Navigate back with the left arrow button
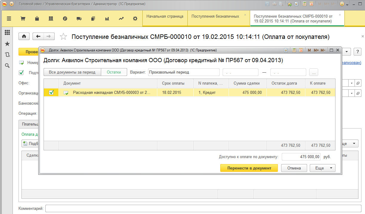Viewport: 365px width, 214px height. click(38, 36)
